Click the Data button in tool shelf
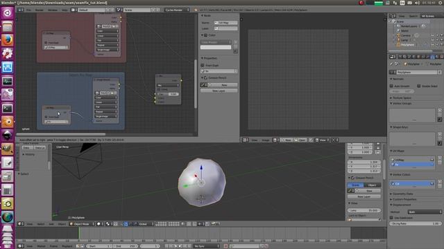The width and height of the screenshot is (444, 249). click(26, 147)
